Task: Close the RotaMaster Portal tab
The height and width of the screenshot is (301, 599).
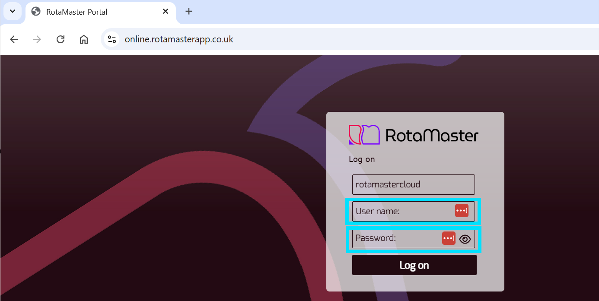Action: point(165,12)
